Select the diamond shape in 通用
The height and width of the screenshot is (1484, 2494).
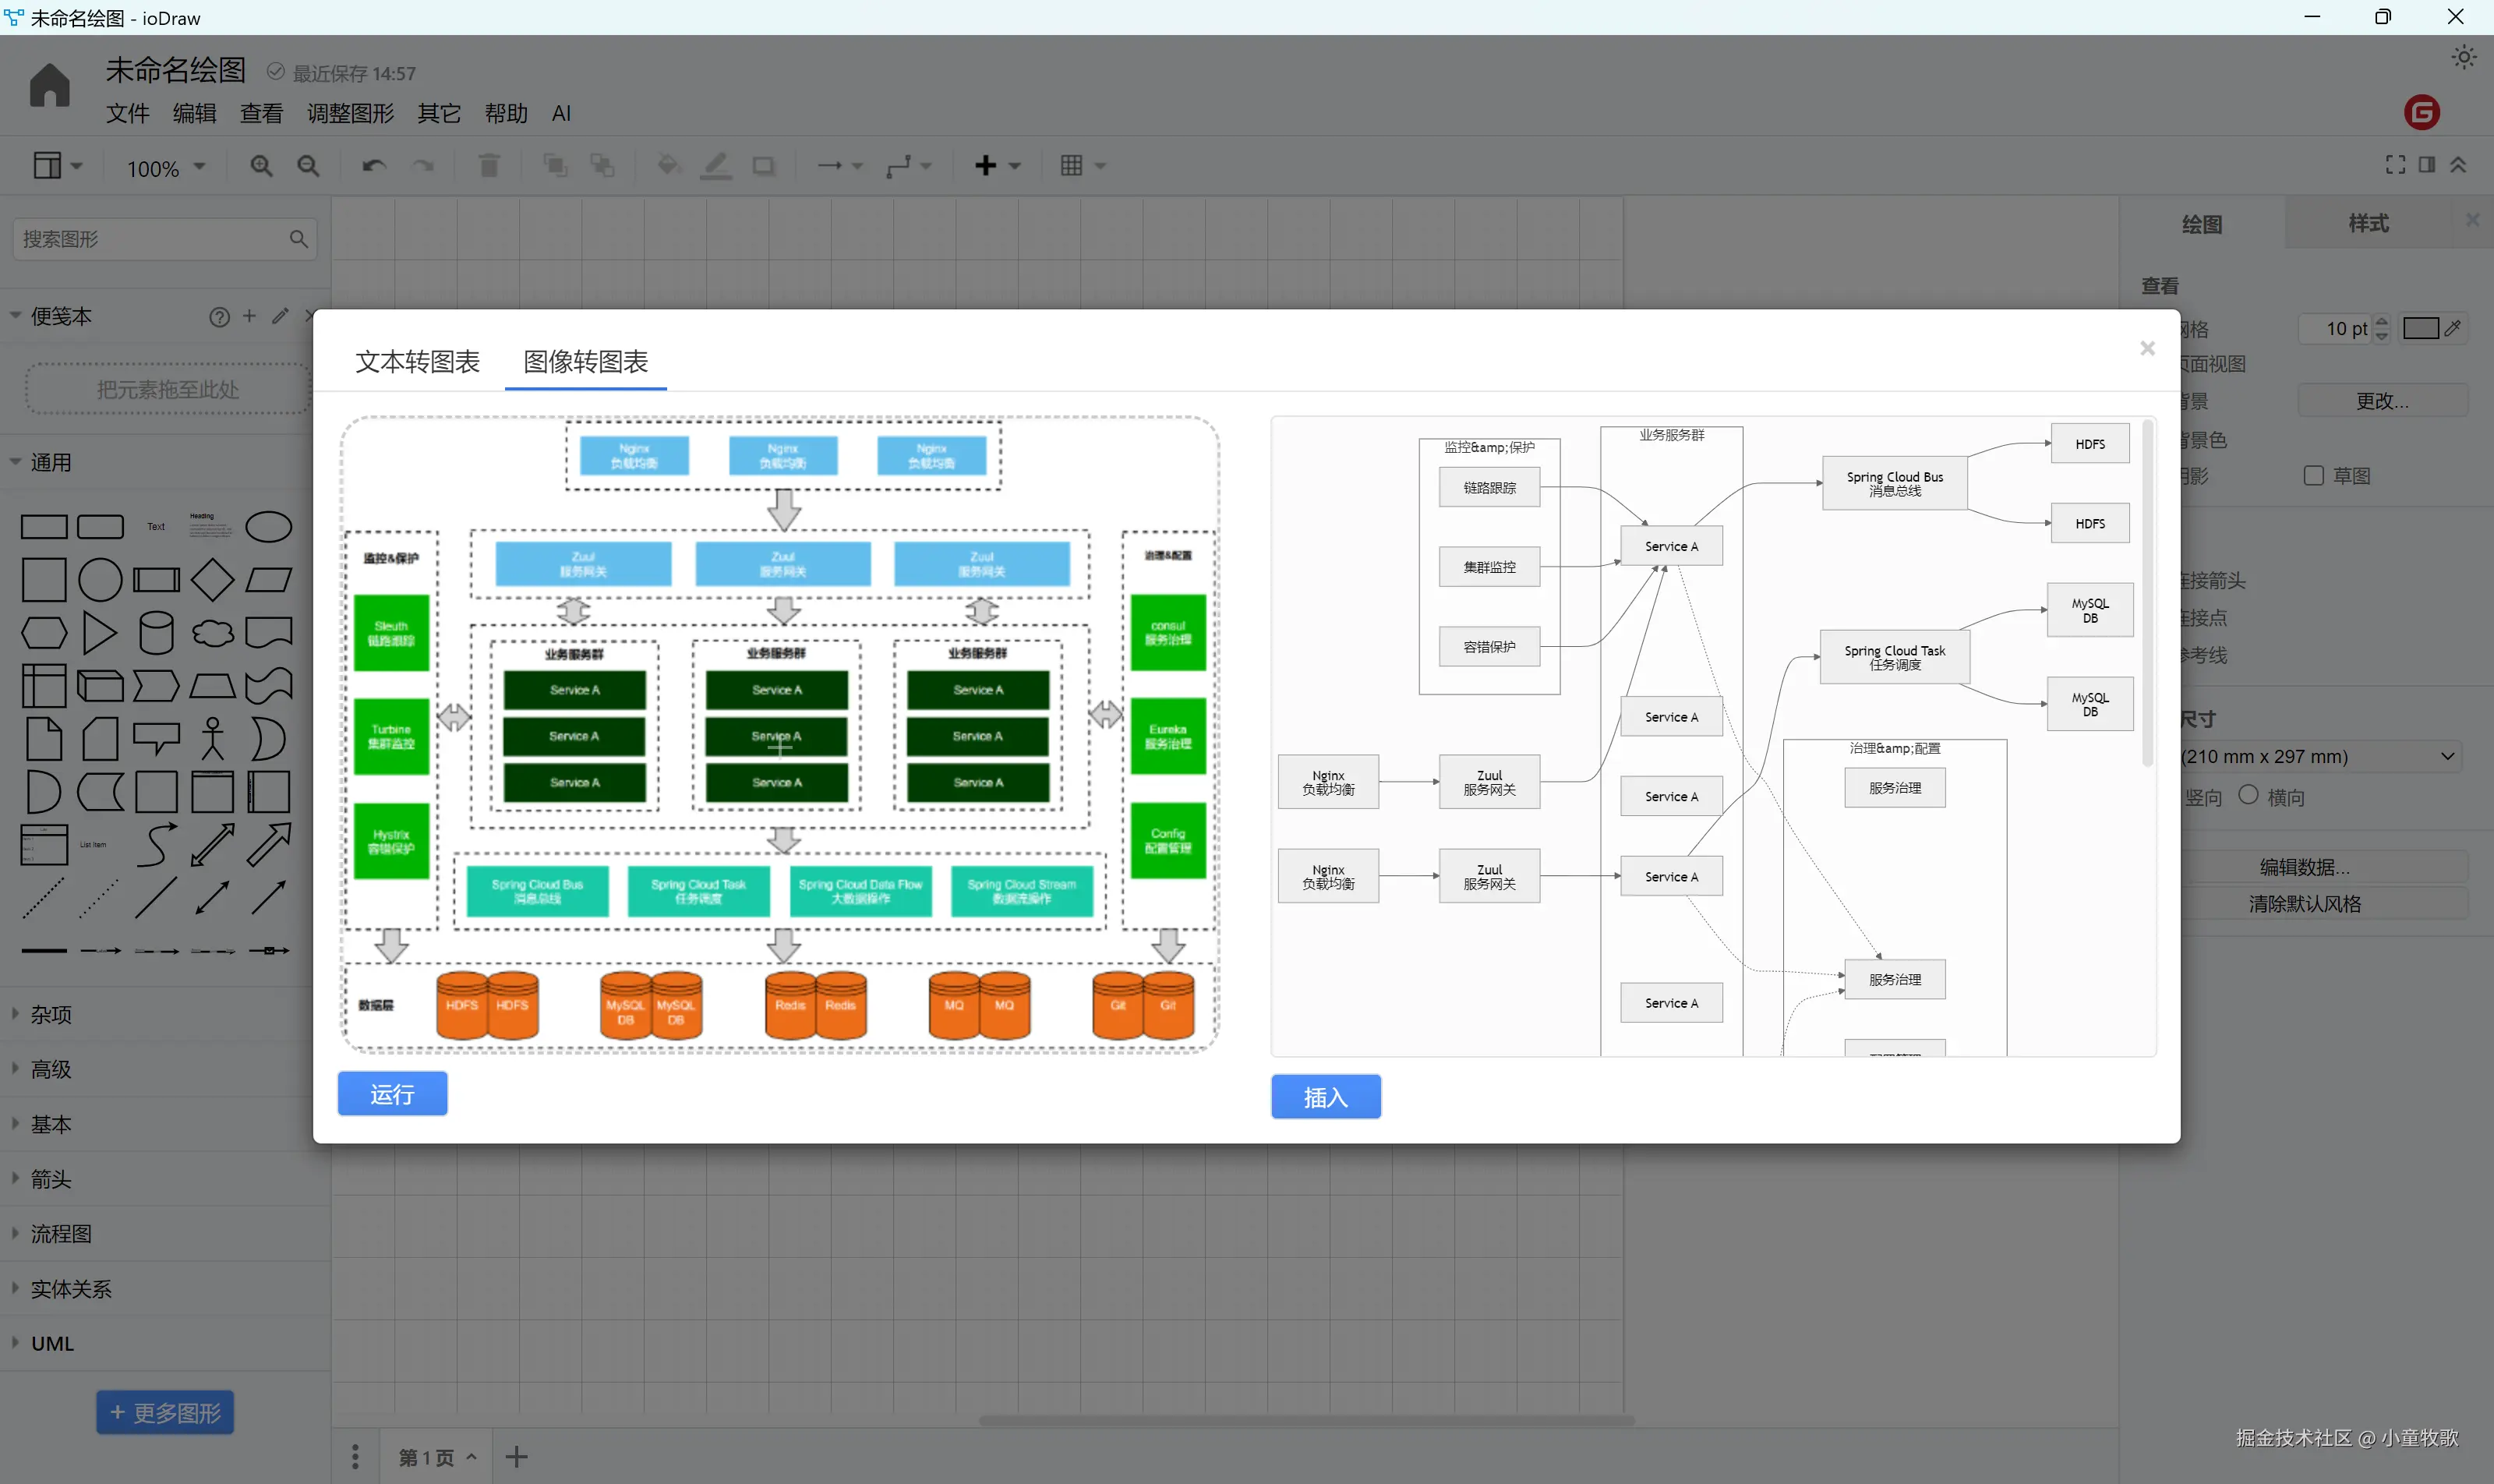coord(212,580)
